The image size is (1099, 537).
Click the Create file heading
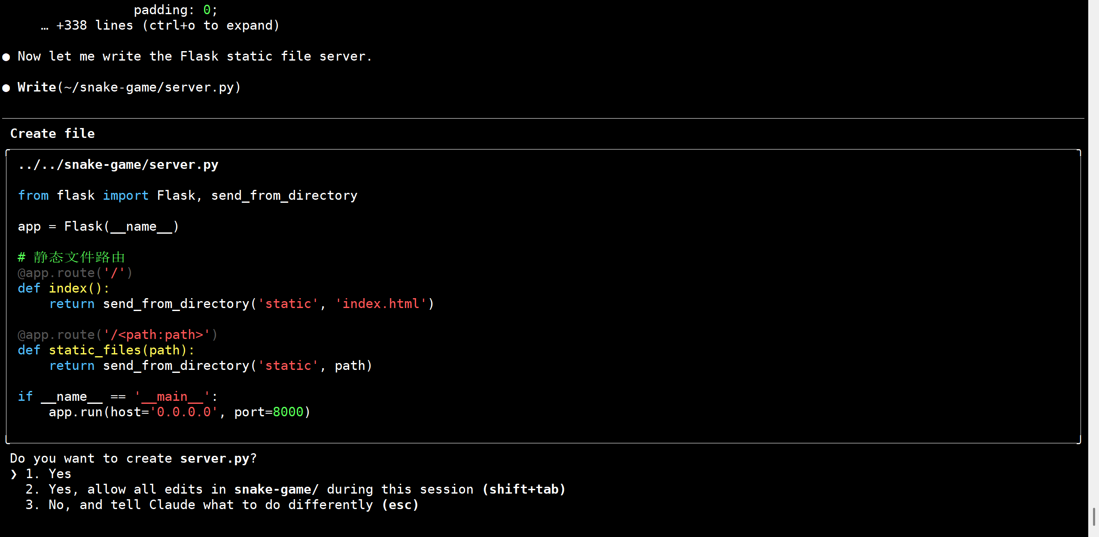[x=52, y=134]
